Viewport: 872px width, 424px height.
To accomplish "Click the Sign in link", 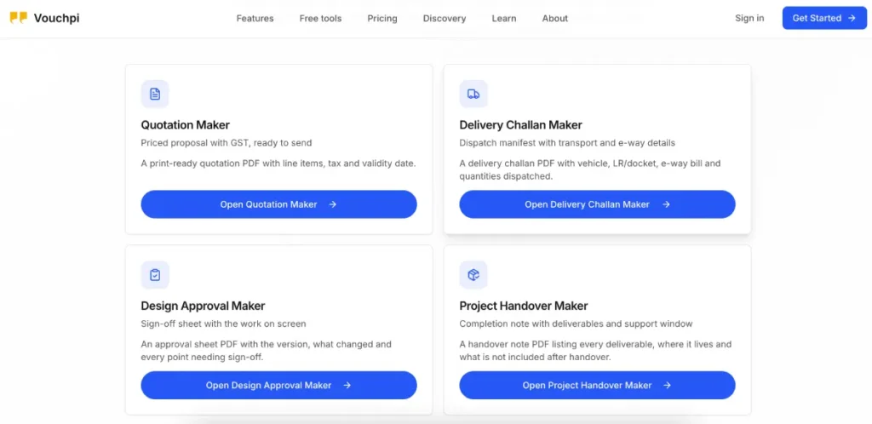I will coord(749,18).
